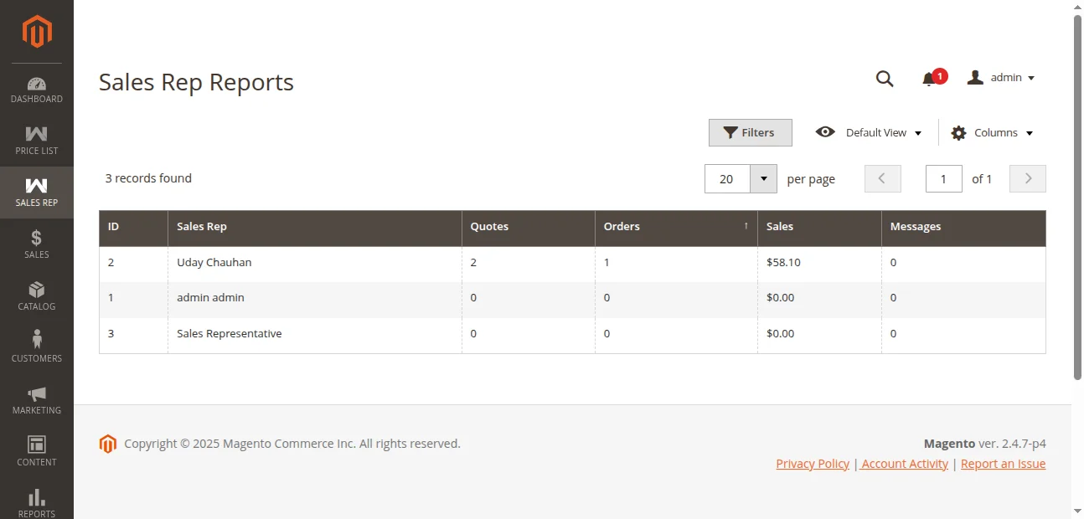Viewport: 1084px width, 519px height.
Task: Click the Sales Representative row name
Action: click(230, 333)
